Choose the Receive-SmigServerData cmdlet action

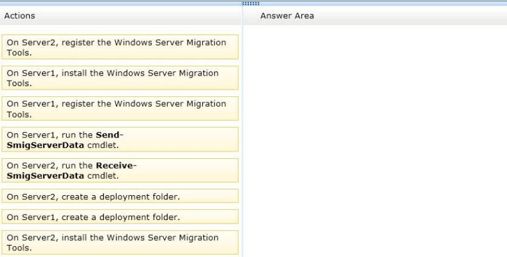click(x=120, y=170)
